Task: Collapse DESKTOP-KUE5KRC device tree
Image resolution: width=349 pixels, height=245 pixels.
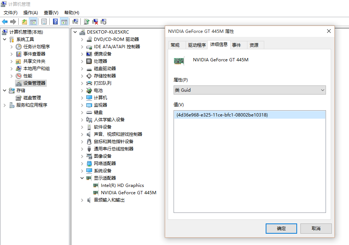Action: click(75, 32)
